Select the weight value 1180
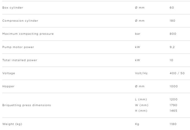This screenshot has height=130, width=190. coord(173,124)
